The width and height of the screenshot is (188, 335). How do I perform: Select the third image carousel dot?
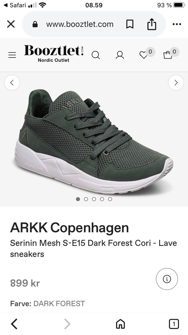tap(94, 199)
